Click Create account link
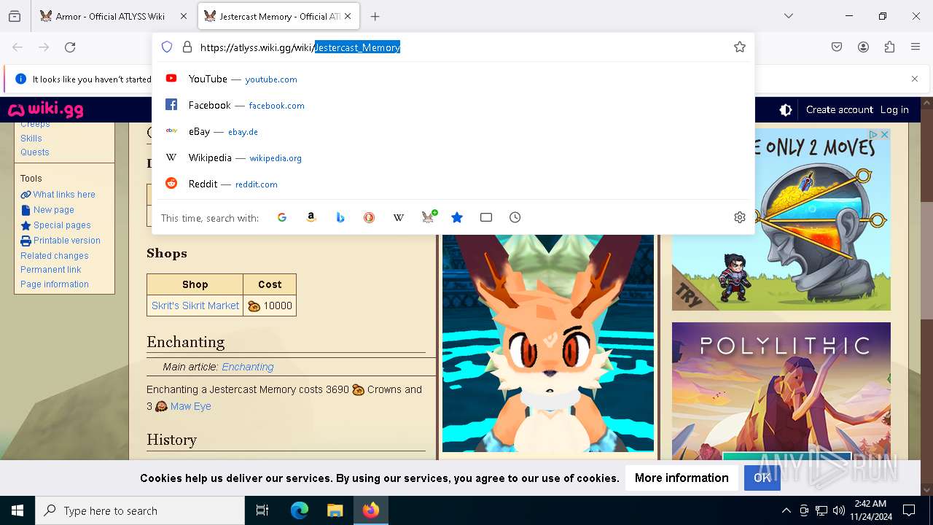This screenshot has height=525, width=933. 840,110
